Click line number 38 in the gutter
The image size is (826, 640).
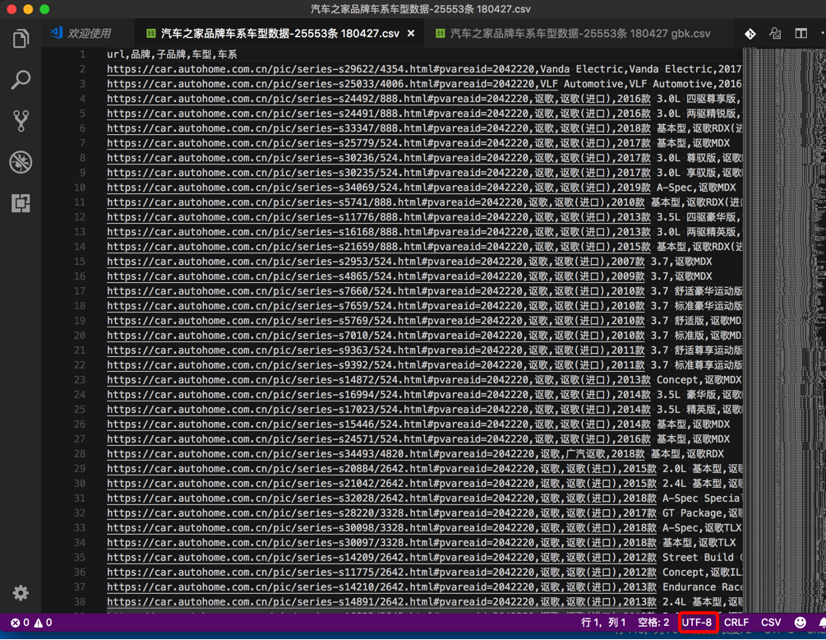click(80, 601)
